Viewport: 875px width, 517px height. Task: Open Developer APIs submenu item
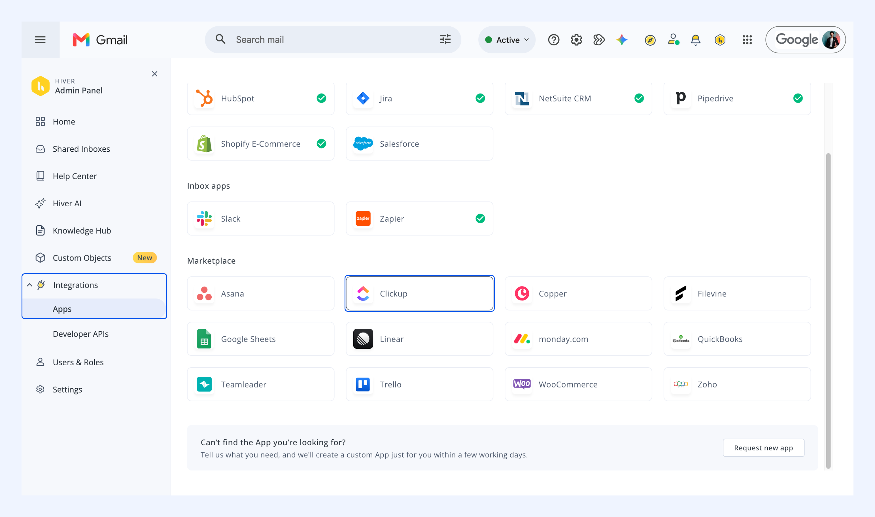coord(81,334)
